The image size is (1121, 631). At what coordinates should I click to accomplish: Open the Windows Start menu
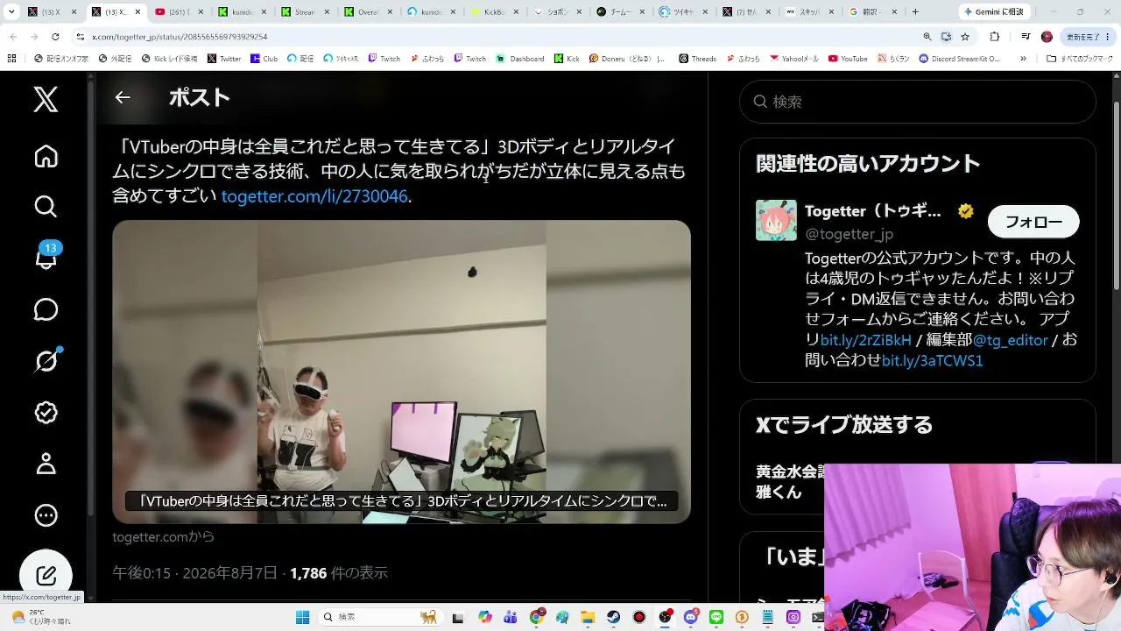[x=303, y=617]
